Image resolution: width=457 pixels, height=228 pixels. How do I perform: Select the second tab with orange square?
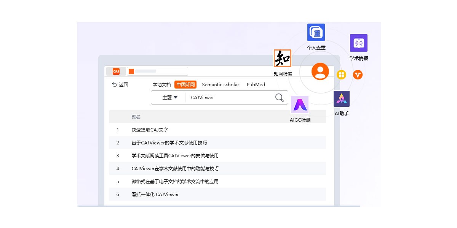click(x=157, y=71)
